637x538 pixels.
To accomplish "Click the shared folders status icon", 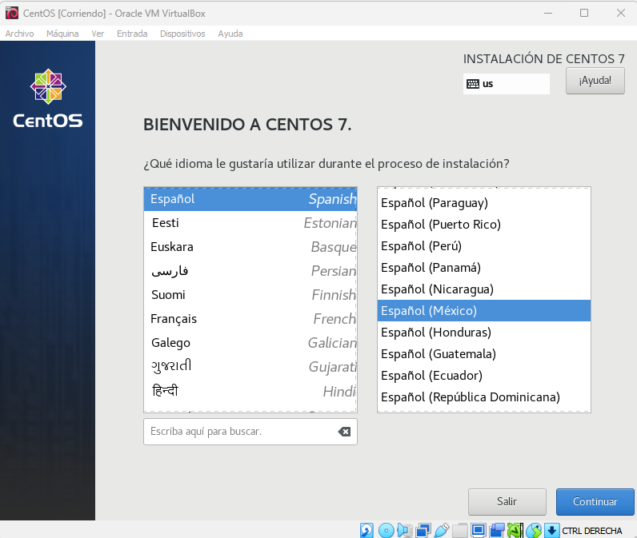I will (460, 530).
